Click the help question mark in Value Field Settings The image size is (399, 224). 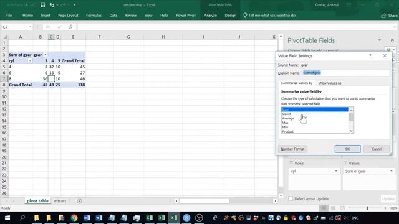click(370, 55)
